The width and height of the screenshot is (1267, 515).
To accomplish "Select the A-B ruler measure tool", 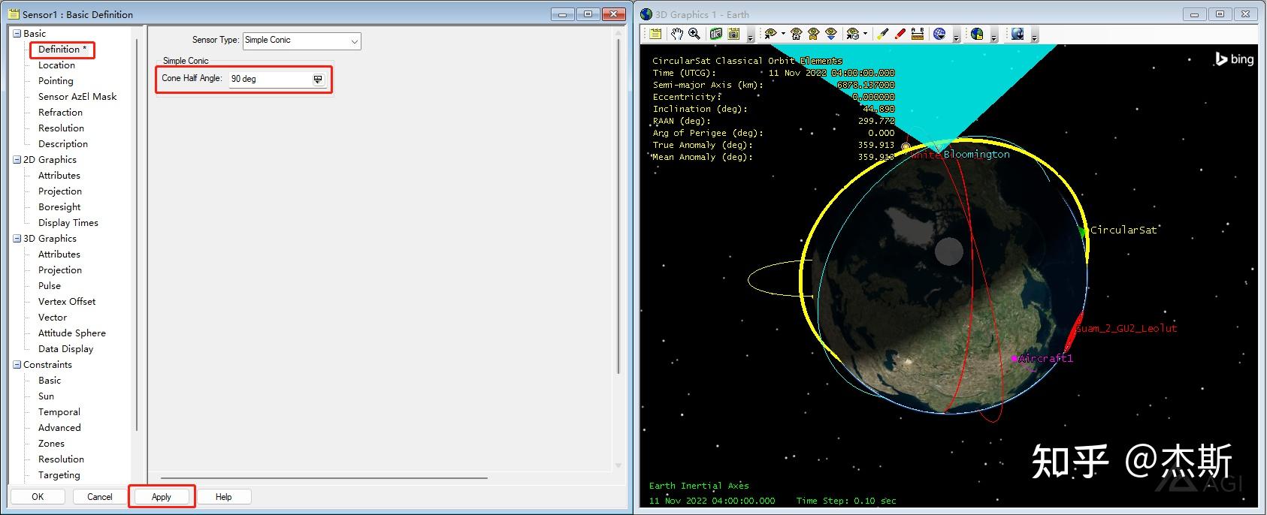I will [x=917, y=34].
